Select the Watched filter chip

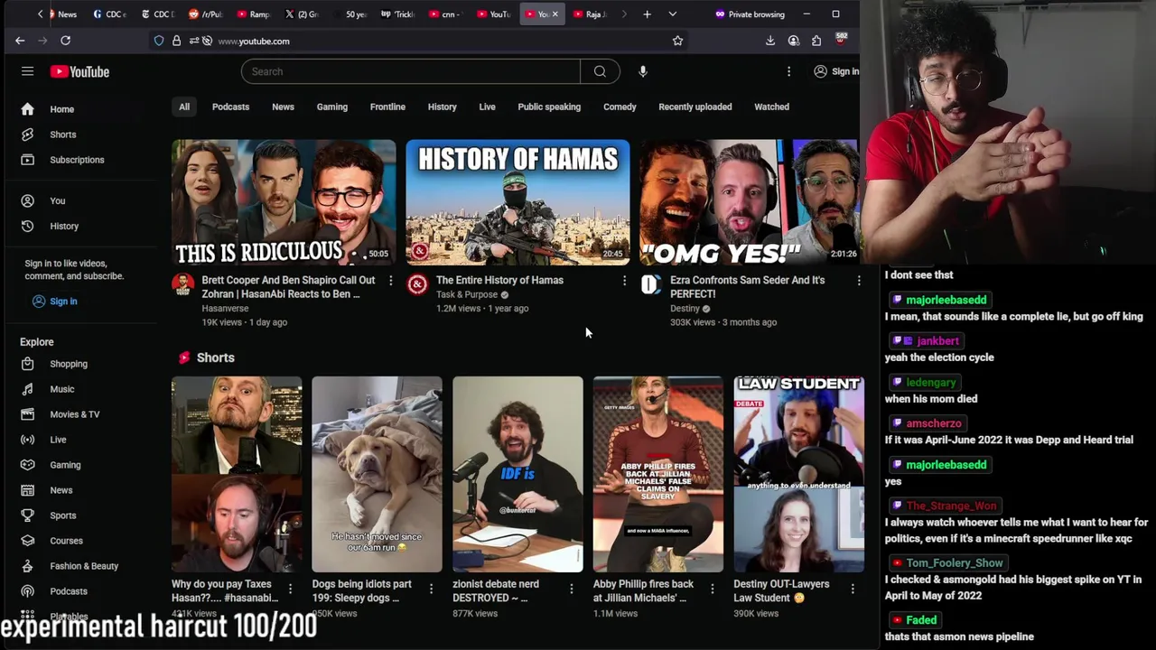pyautogui.click(x=771, y=107)
